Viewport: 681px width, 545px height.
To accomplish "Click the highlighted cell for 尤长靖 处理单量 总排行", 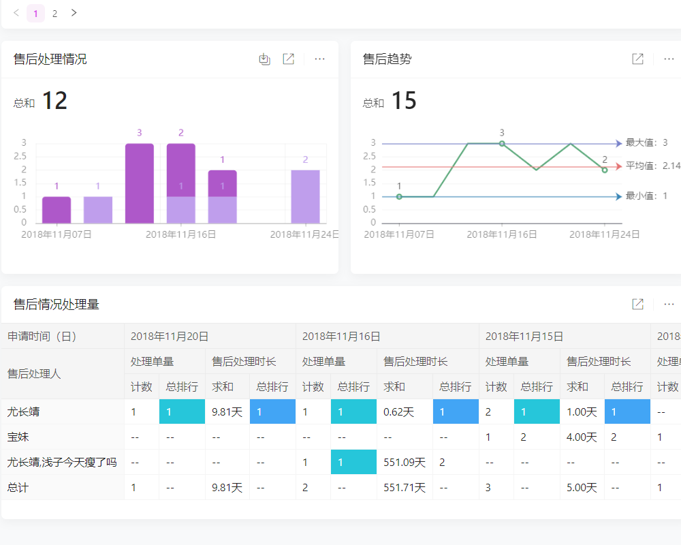I will 182,411.
